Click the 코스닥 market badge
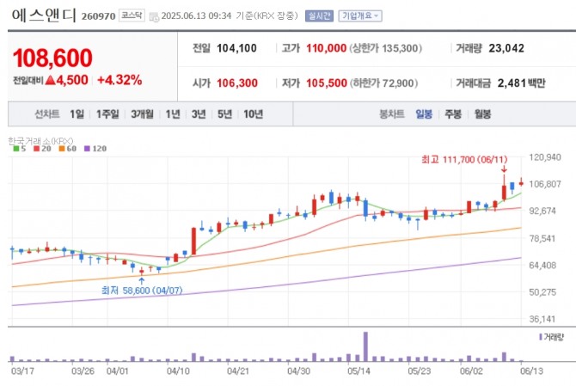Screen dimensions: 576x386 [x=132, y=15]
